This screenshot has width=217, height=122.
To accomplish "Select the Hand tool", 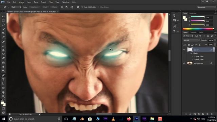I will (x=3, y=92).
